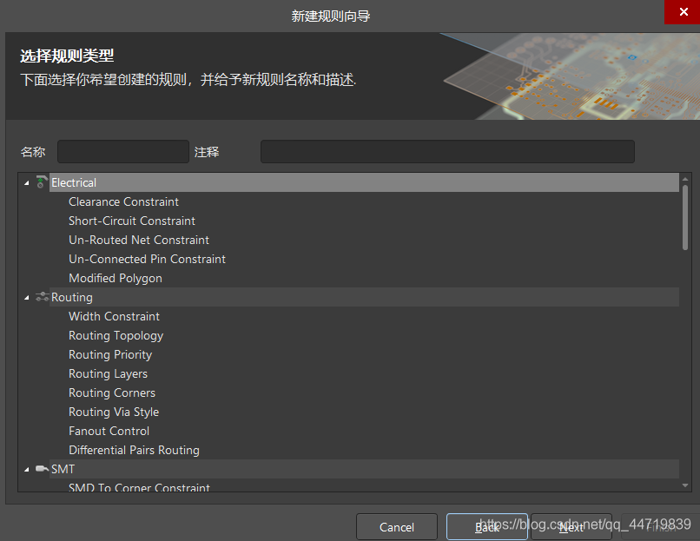Collapse the Routing rules group
700x541 pixels.
(x=26, y=297)
